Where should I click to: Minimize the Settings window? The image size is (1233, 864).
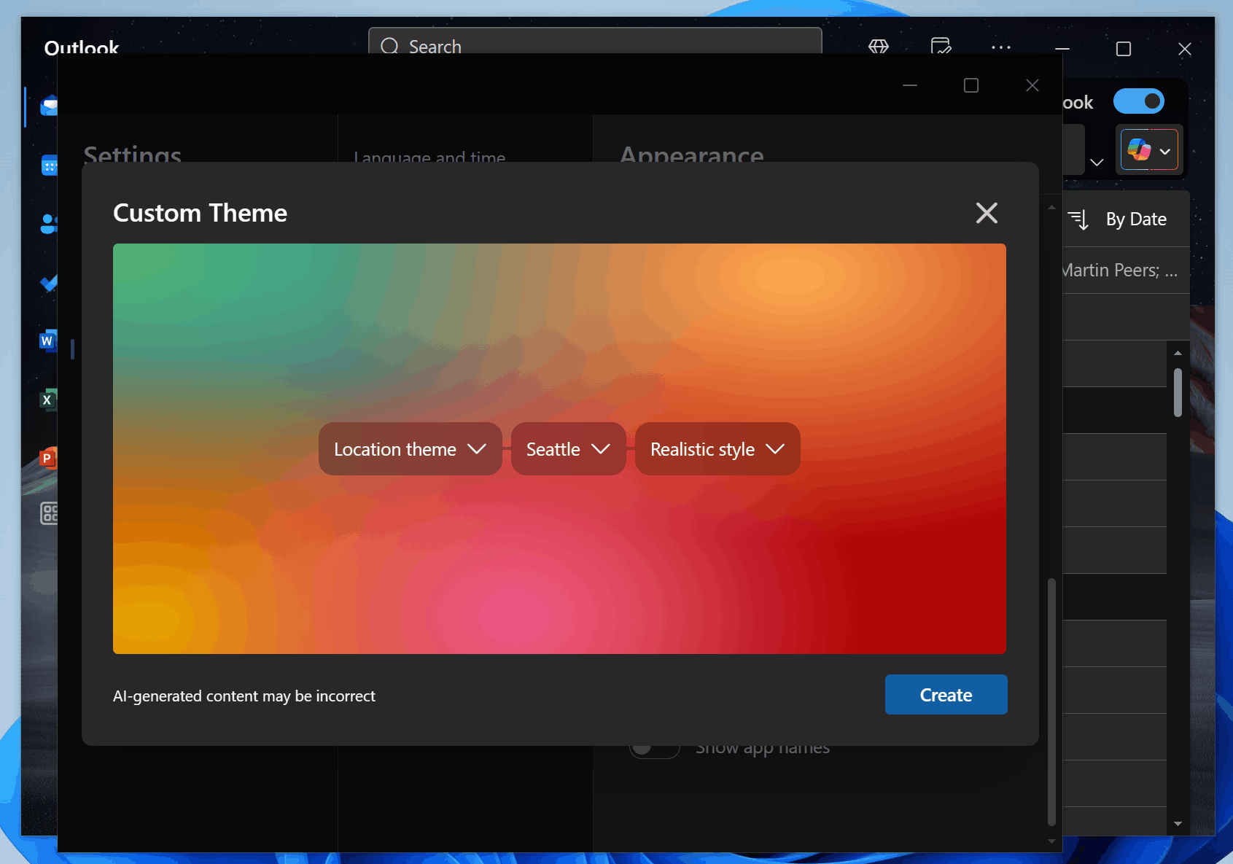coord(910,85)
